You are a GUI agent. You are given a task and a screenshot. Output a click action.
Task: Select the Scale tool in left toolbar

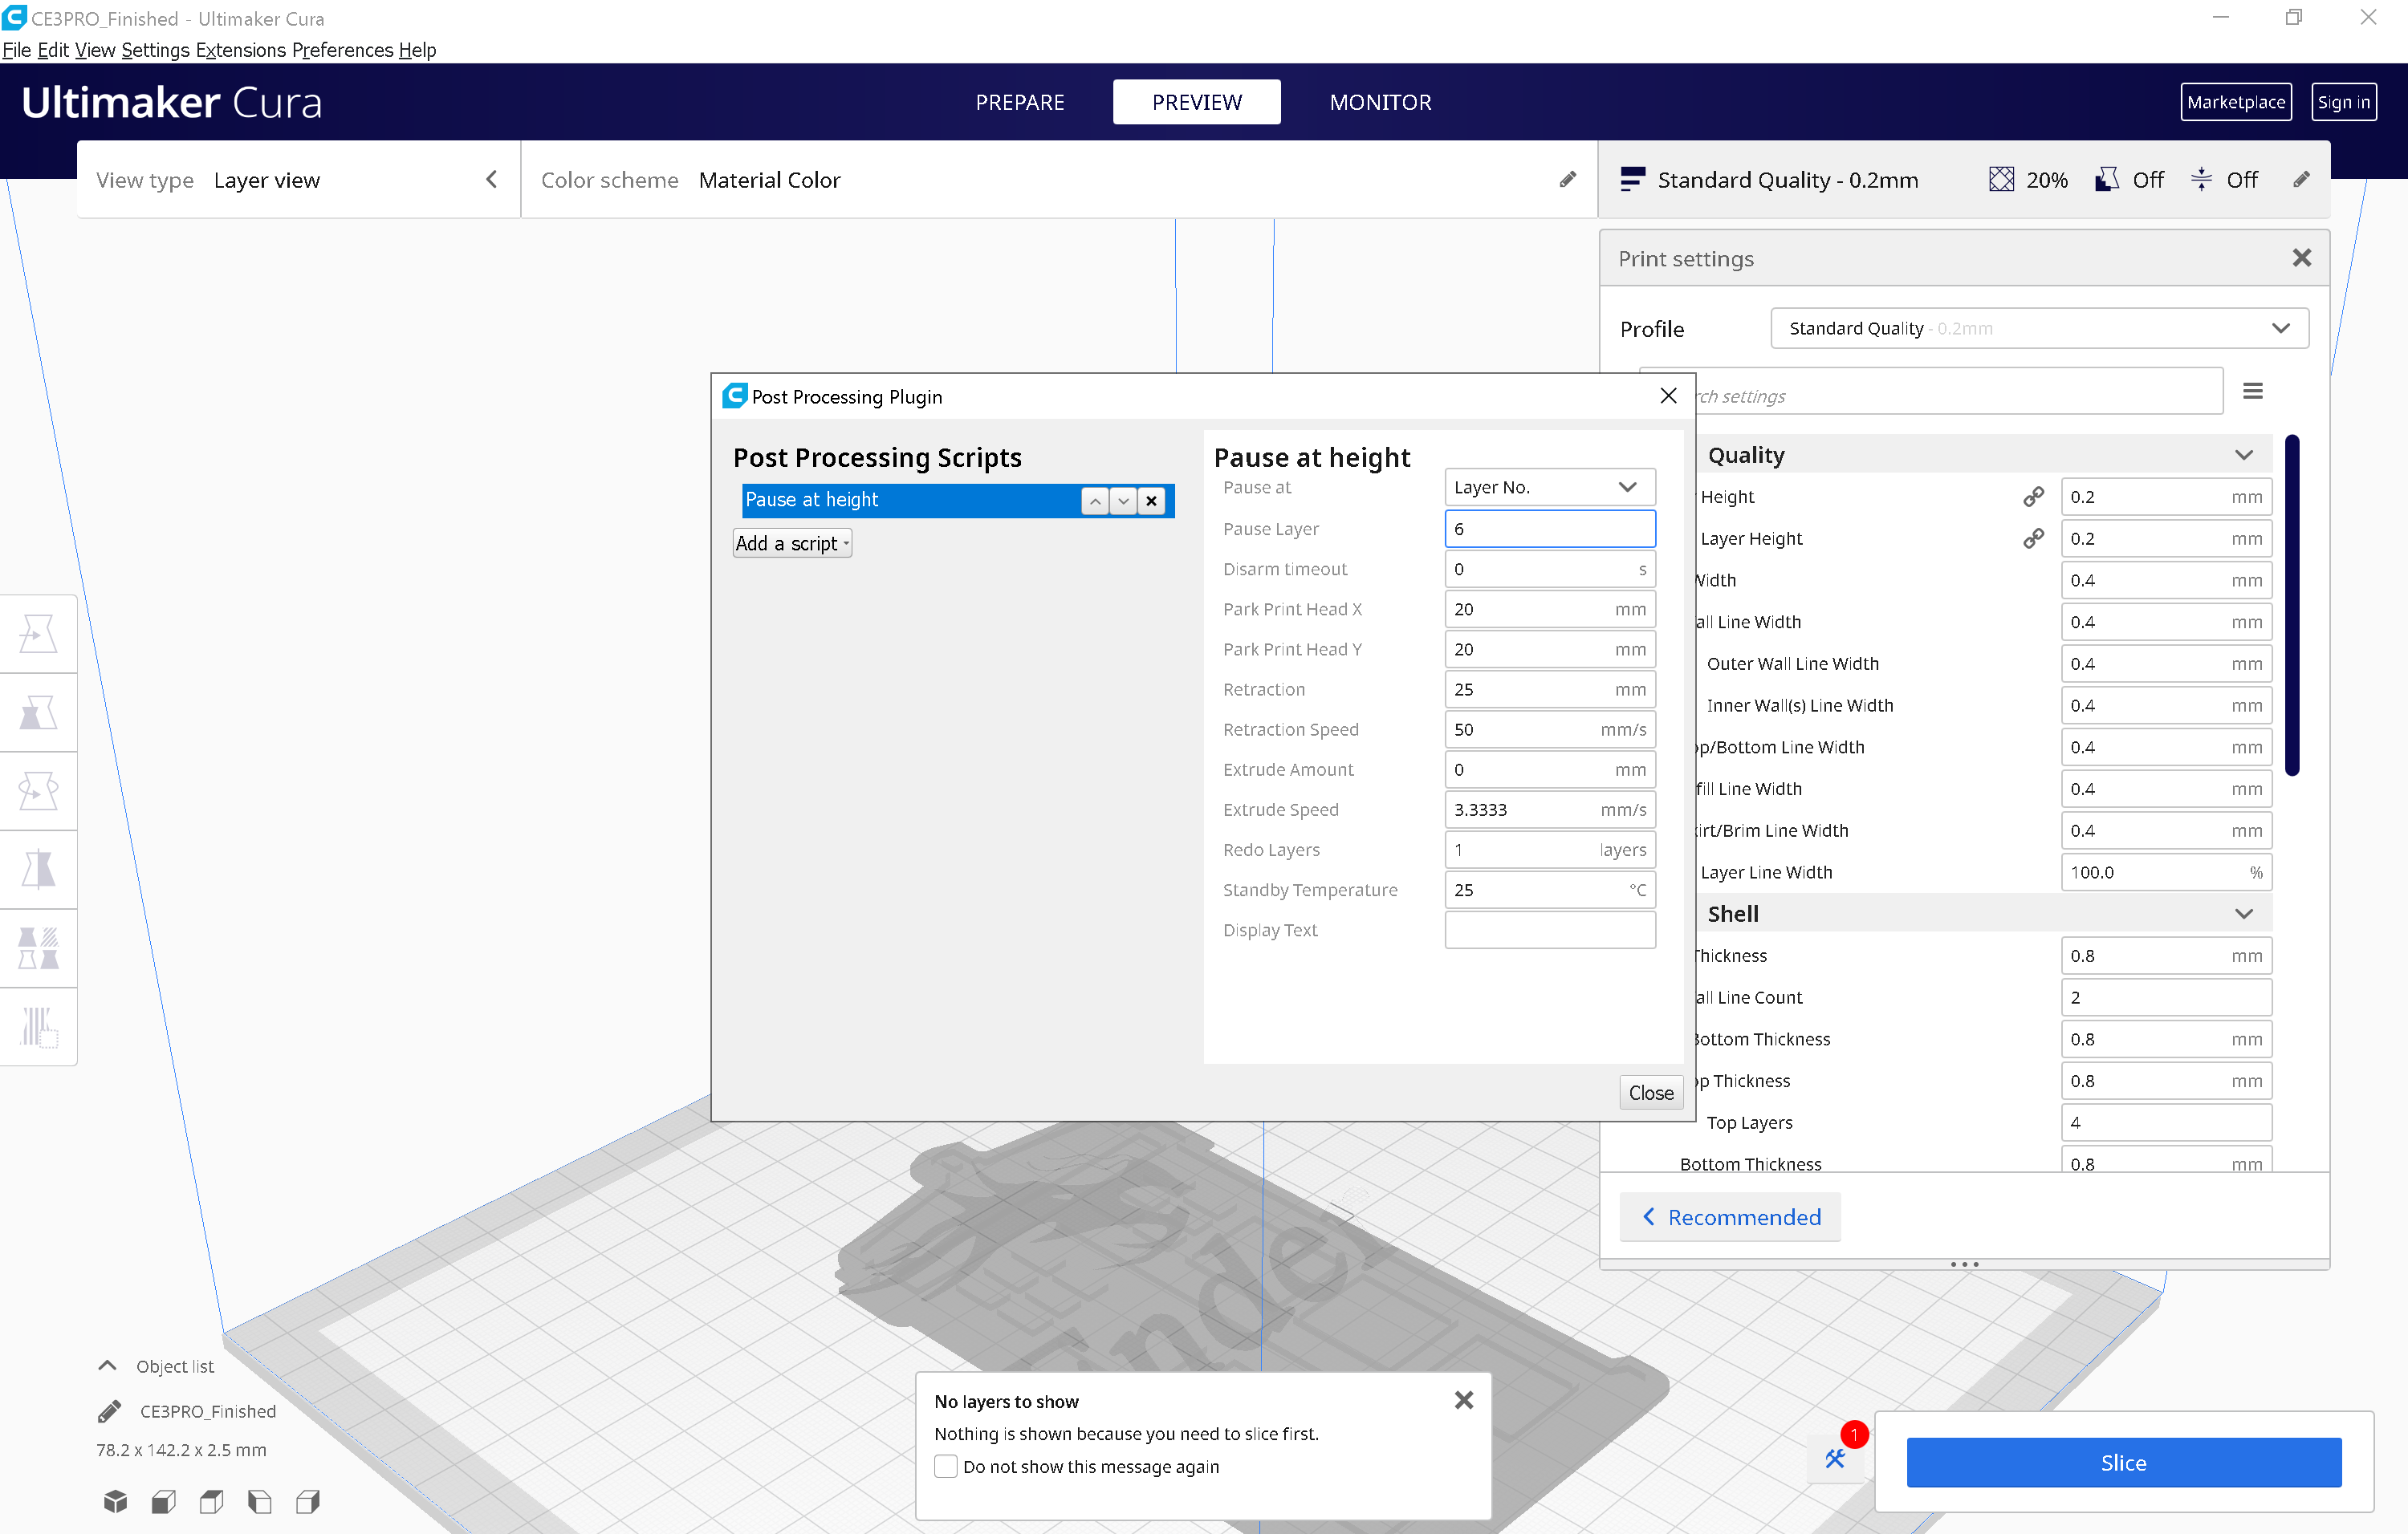click(x=38, y=712)
